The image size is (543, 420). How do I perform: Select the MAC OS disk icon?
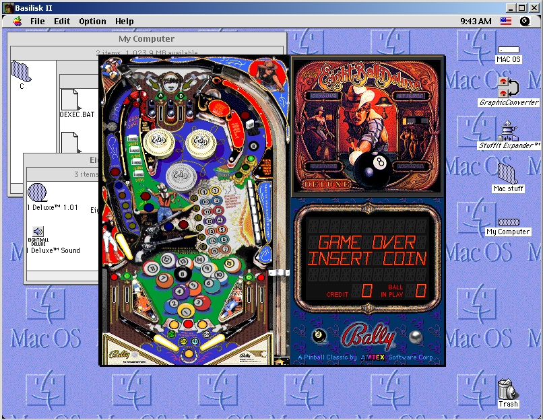[x=509, y=50]
